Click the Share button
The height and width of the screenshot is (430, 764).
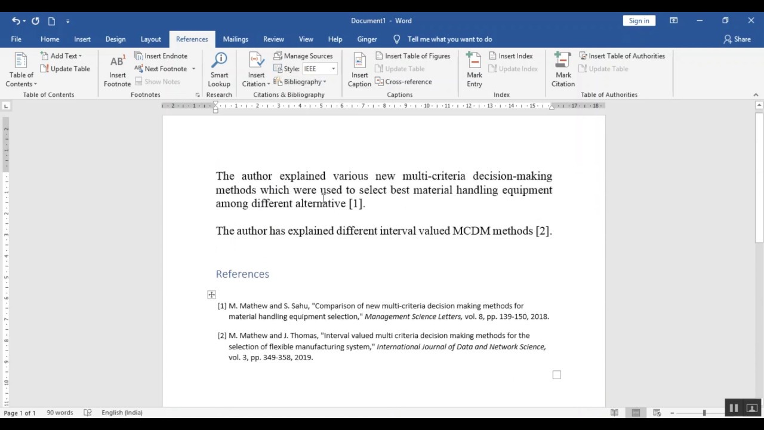(x=737, y=39)
